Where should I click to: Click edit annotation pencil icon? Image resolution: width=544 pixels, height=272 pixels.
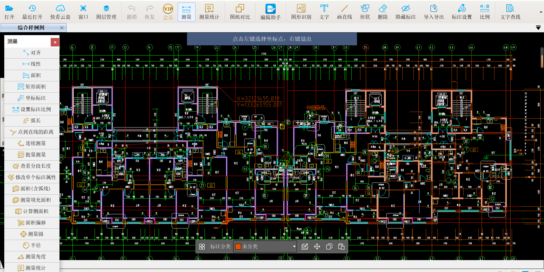pyautogui.click(x=305, y=247)
